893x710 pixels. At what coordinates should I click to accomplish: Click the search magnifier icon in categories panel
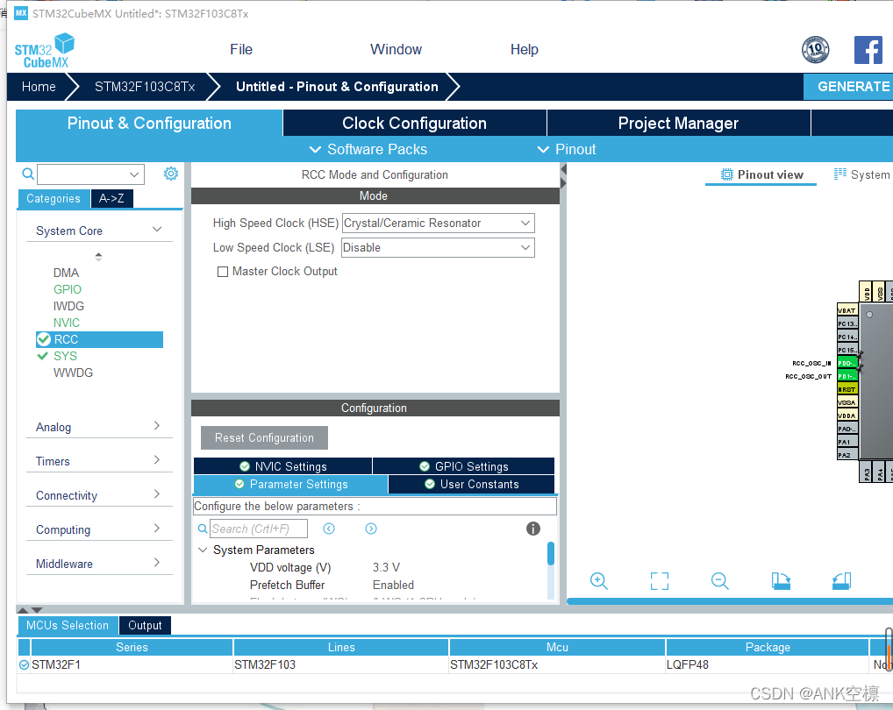point(28,174)
